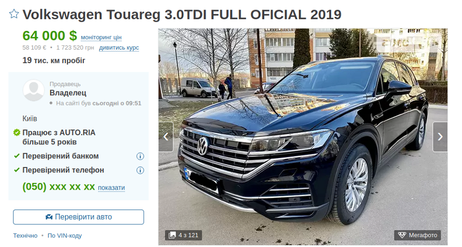Click the green verified badge near Працює з AUTO.RIA
The image size is (462, 247).
pyautogui.click(x=17, y=132)
